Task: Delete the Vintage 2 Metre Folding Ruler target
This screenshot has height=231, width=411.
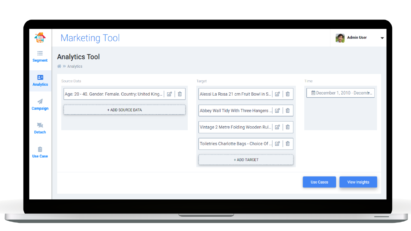Action: click(288, 127)
